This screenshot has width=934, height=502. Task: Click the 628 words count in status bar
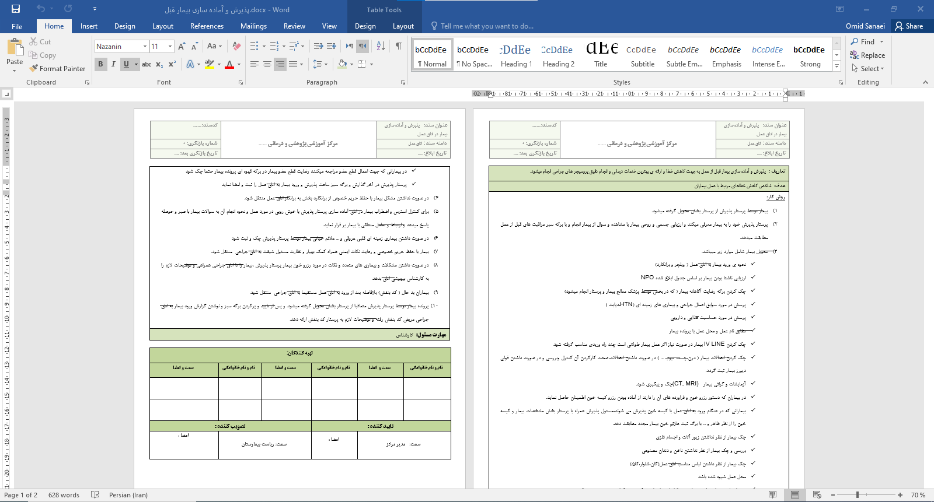(64, 495)
